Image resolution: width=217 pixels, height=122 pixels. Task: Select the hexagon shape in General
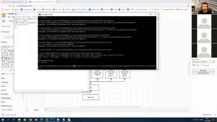[x=3, y=55]
